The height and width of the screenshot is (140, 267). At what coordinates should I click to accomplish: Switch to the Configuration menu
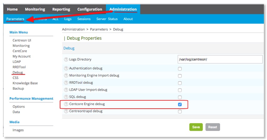pyautogui.click(x=90, y=9)
